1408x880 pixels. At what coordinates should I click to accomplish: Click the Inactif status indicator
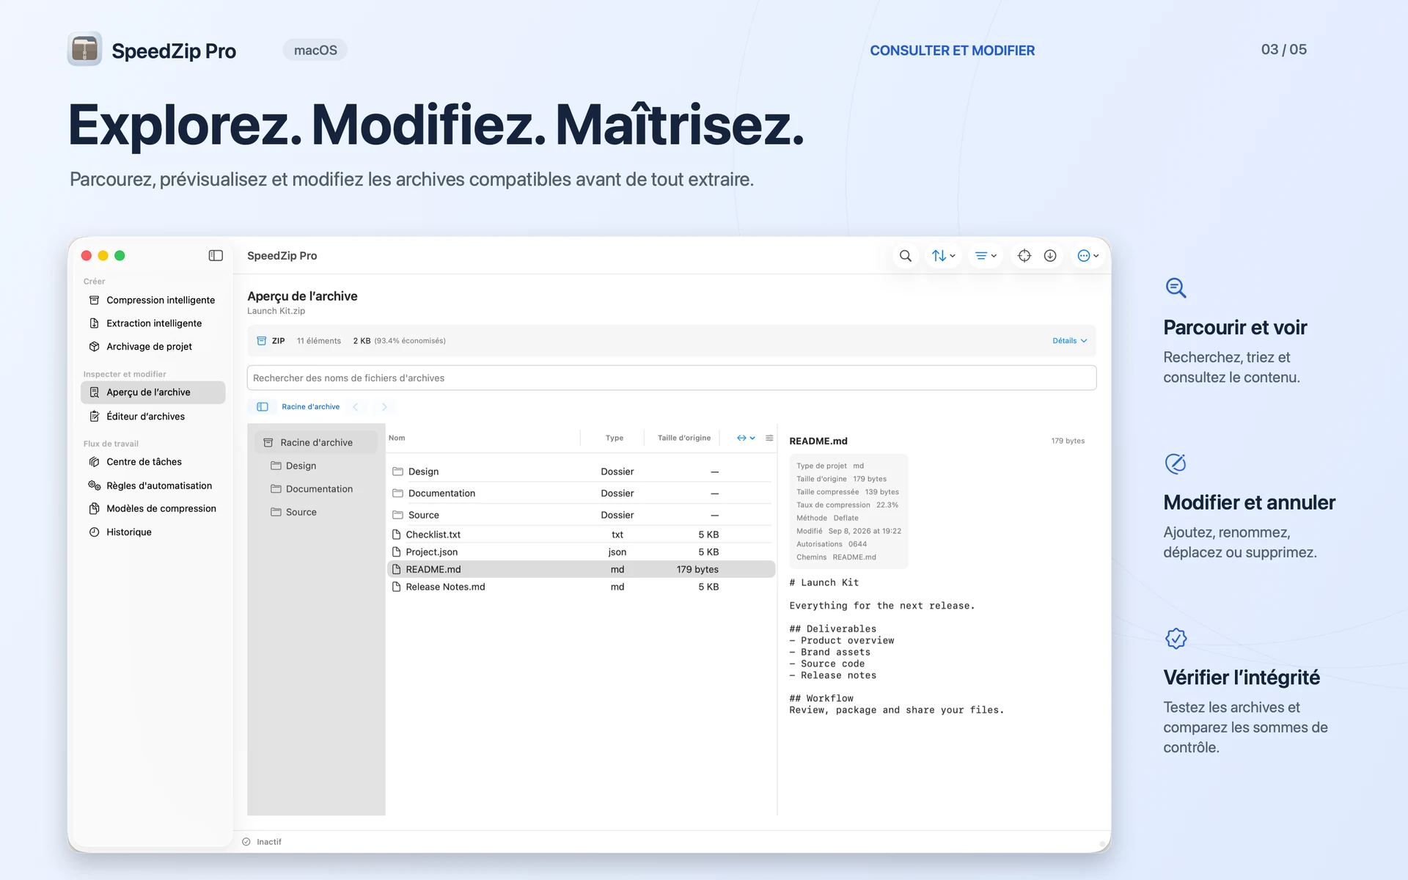[x=262, y=842]
